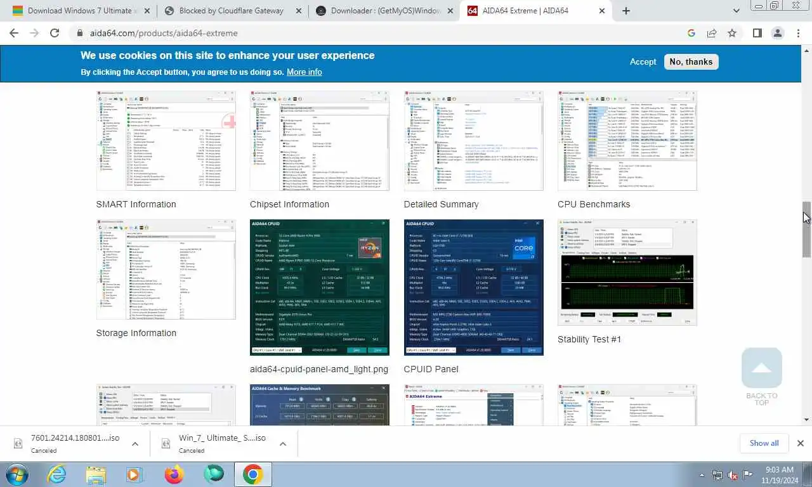812x487 pixels.
Task: Expand options for 7601.24214 iso download
Action: tap(134, 444)
